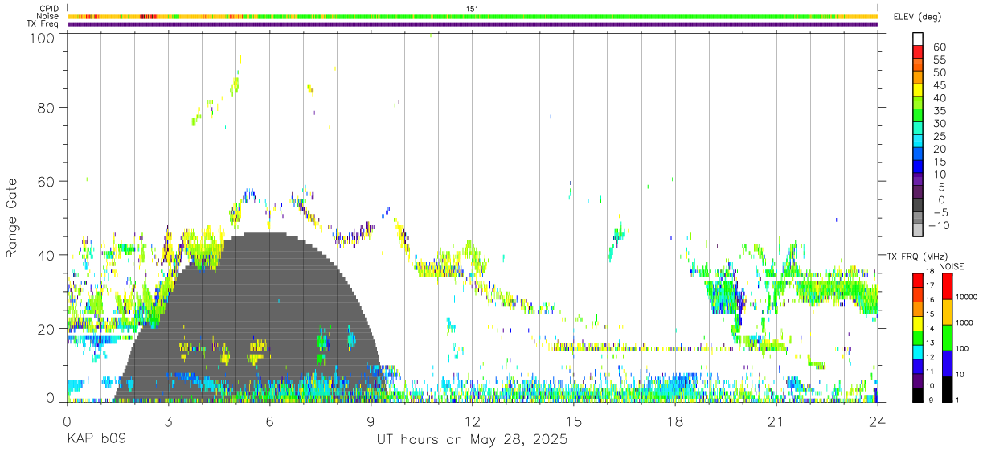Click the 30 value on ELEV scale

[x=940, y=123]
